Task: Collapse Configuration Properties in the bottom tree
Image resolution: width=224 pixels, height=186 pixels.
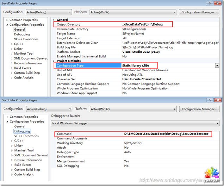Action: [x=7, y=122]
